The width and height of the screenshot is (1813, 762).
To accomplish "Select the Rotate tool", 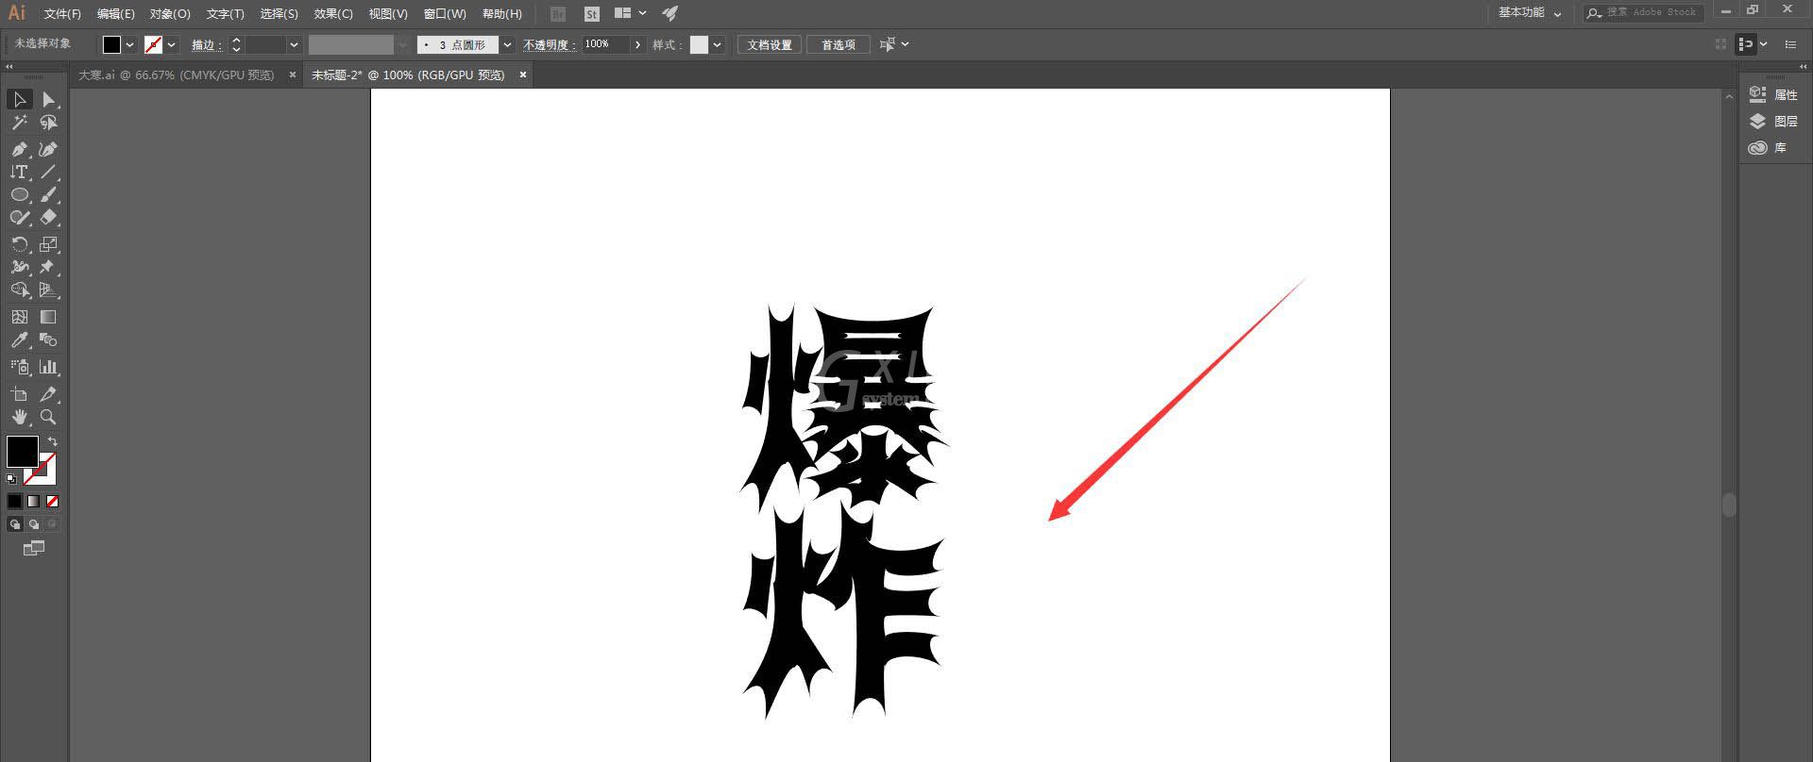I will 19,244.
